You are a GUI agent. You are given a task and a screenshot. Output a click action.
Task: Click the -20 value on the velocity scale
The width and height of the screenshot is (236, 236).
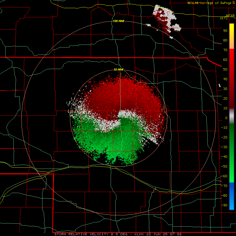point(224,137)
